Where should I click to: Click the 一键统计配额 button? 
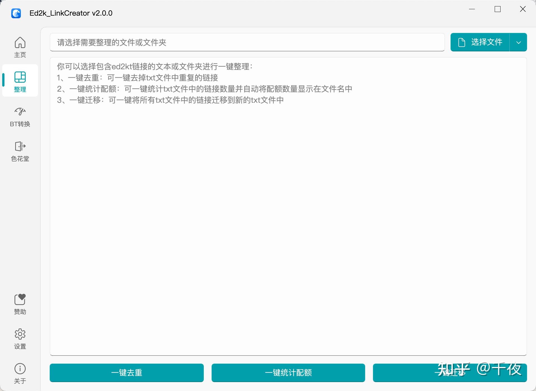pyautogui.click(x=288, y=373)
